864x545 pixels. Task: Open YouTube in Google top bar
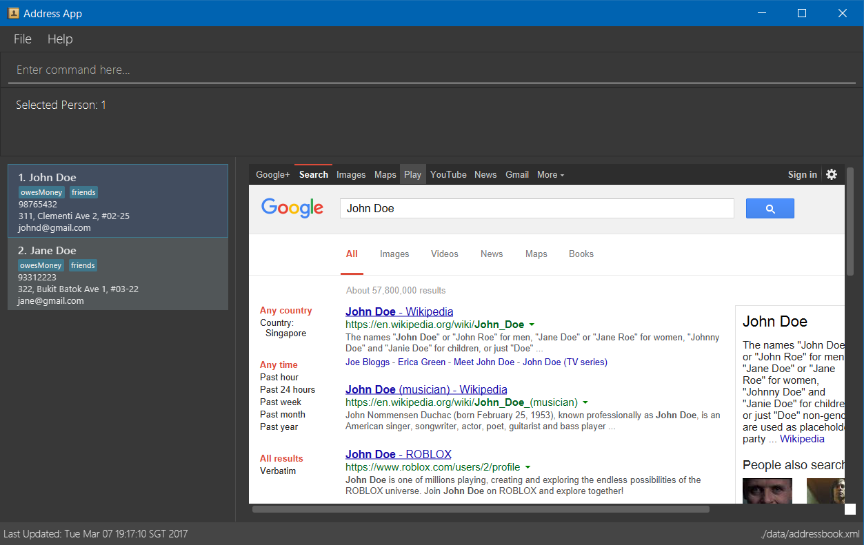[x=448, y=175]
